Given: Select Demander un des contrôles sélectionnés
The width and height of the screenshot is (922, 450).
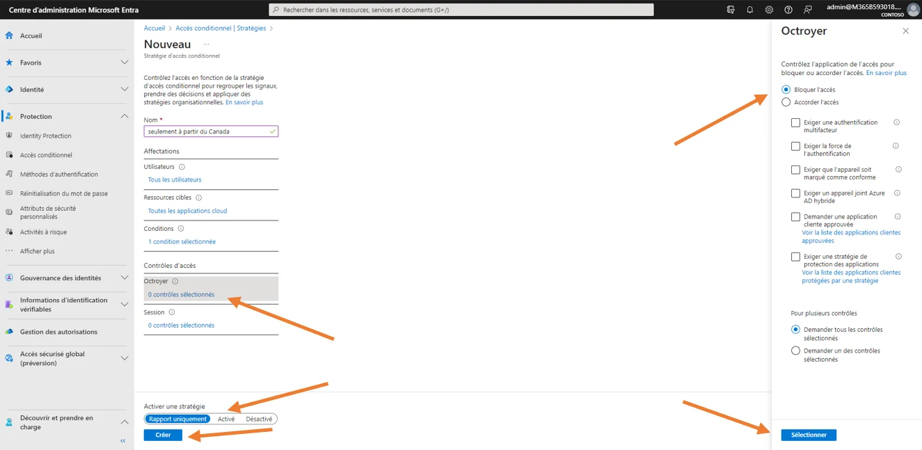Looking at the screenshot, I should (x=795, y=351).
